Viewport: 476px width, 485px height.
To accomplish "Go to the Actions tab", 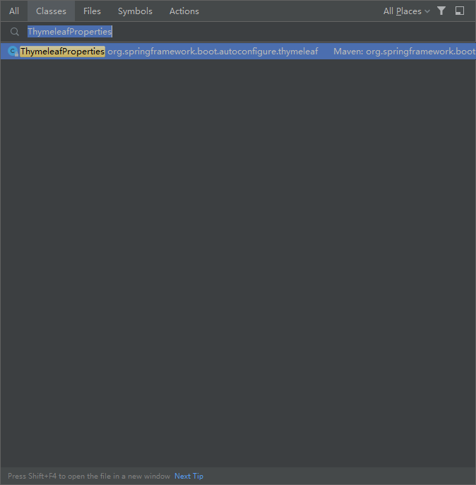I will (184, 11).
